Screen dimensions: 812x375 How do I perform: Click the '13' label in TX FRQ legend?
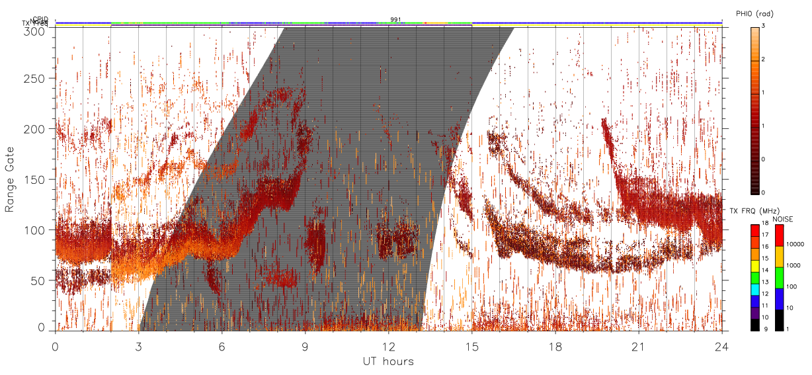[765, 282]
